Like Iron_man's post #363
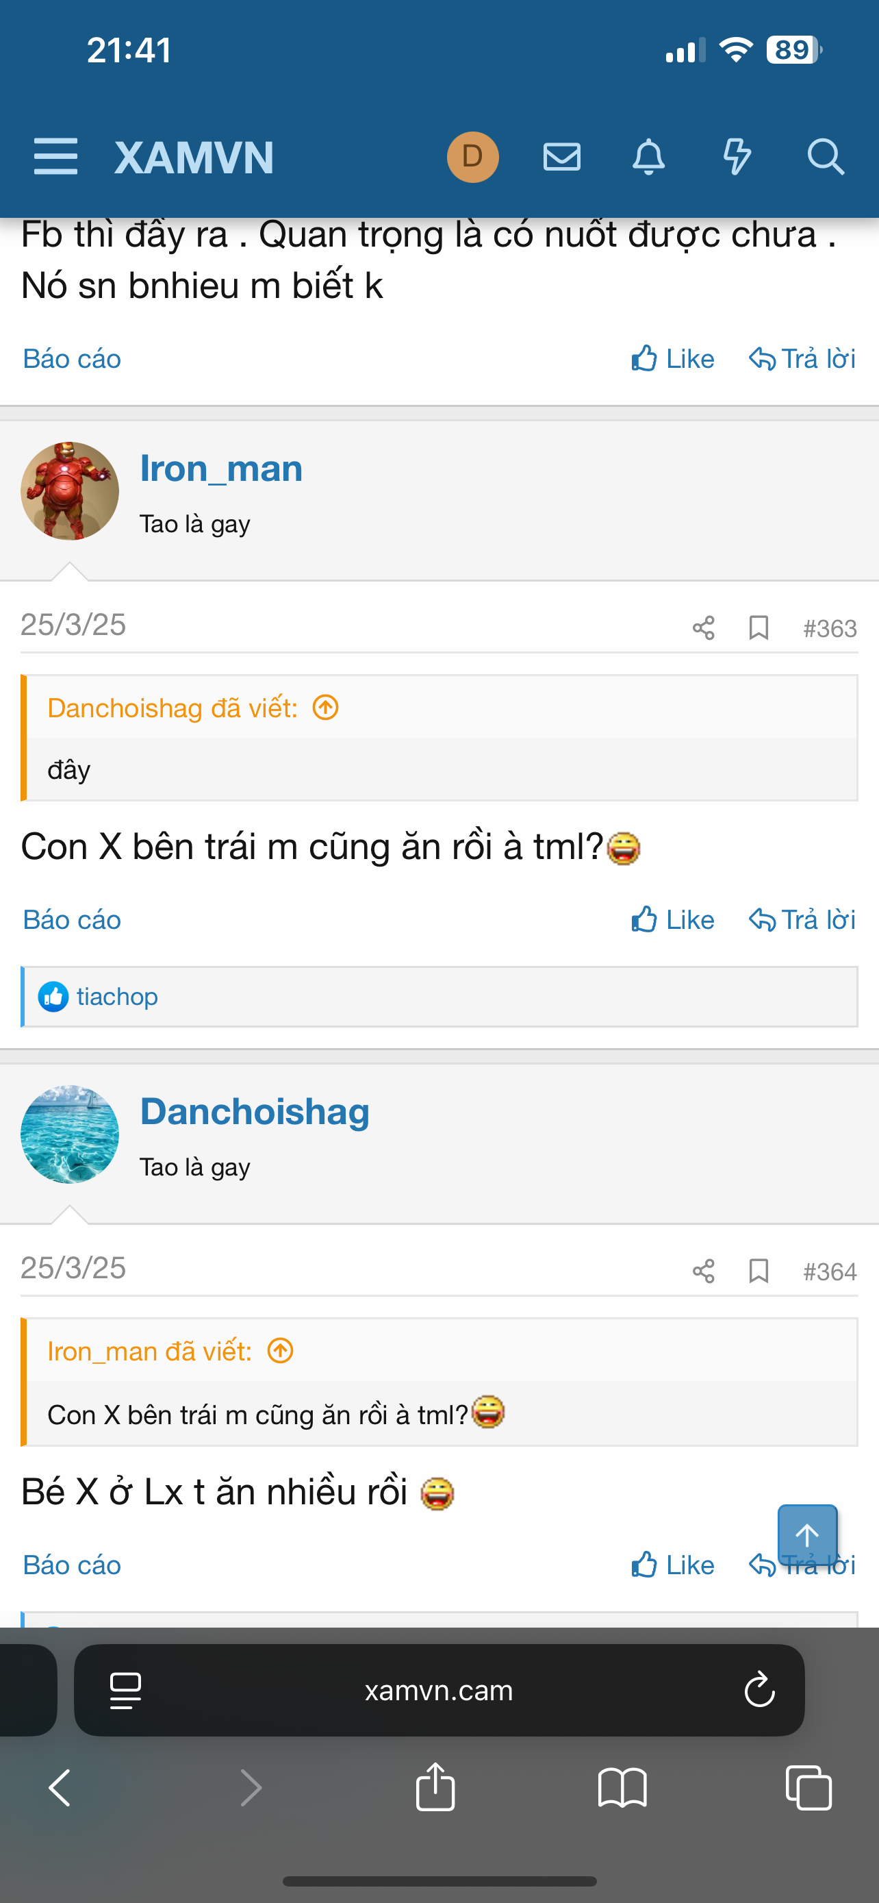 coord(673,920)
